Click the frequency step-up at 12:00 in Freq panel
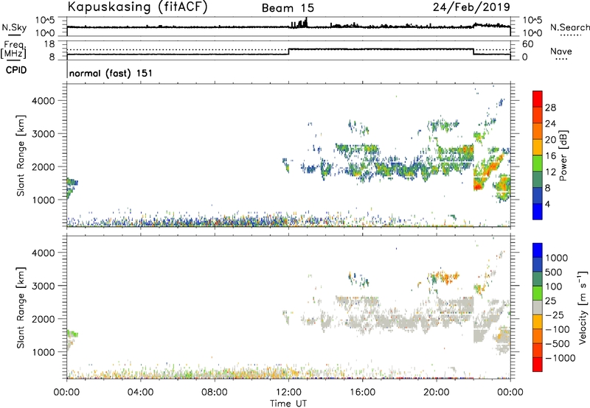The image size is (590, 408). click(x=288, y=52)
